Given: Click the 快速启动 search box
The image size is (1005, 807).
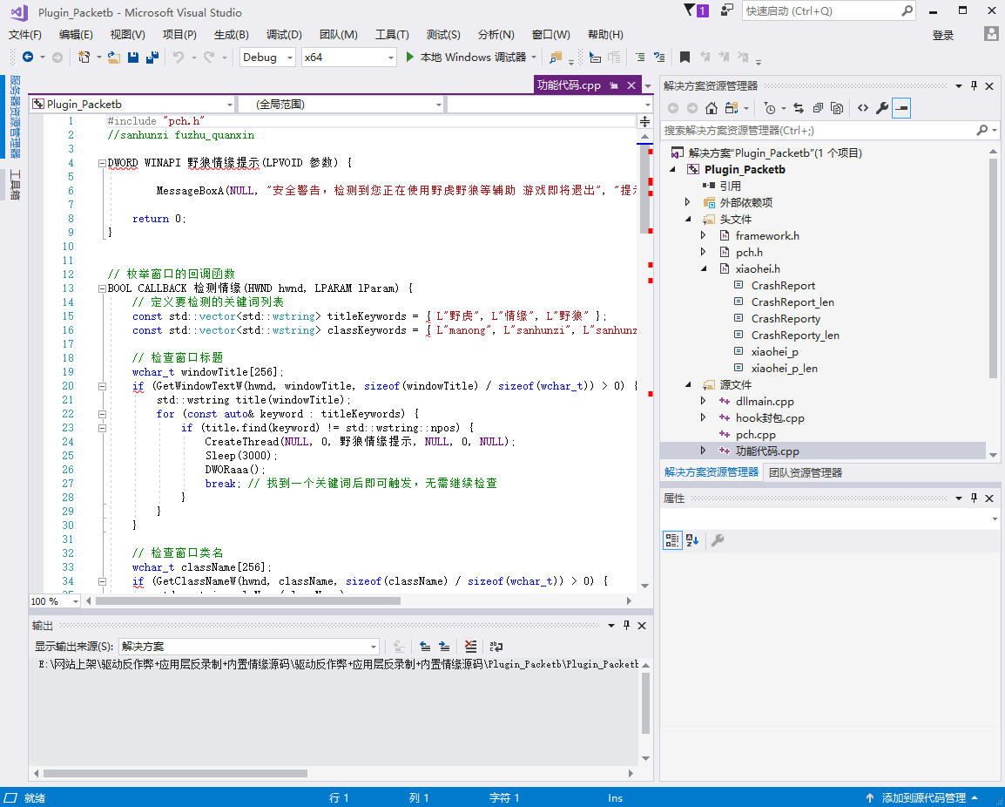Looking at the screenshot, I should [819, 11].
